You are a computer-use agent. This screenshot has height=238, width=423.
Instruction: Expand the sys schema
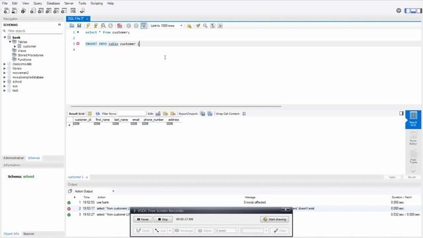click(5, 86)
